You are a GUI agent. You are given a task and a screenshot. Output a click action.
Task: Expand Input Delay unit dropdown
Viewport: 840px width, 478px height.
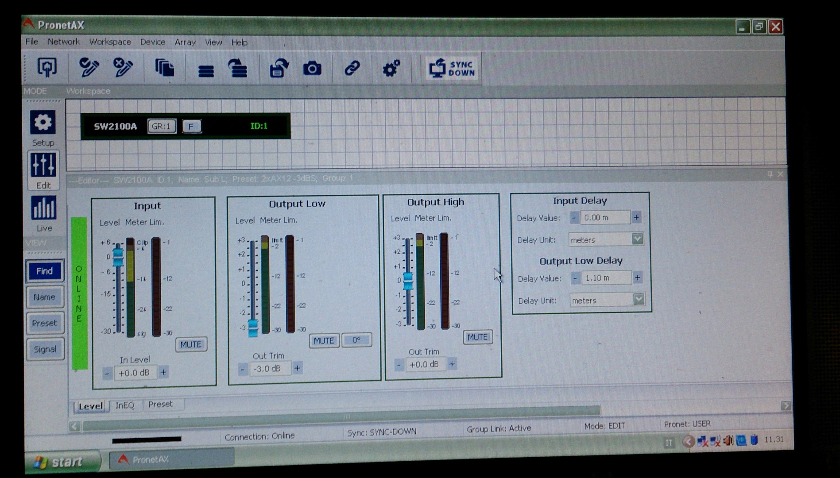coord(637,239)
